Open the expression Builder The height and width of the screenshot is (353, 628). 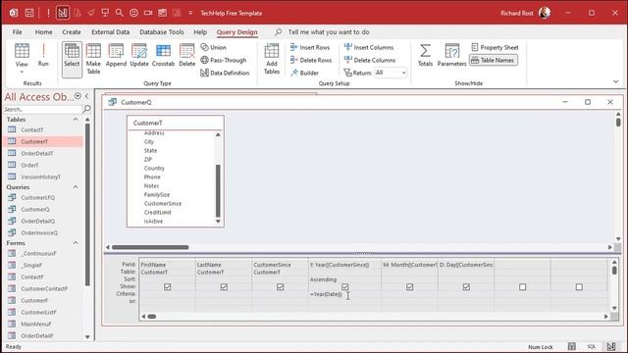[x=304, y=73]
